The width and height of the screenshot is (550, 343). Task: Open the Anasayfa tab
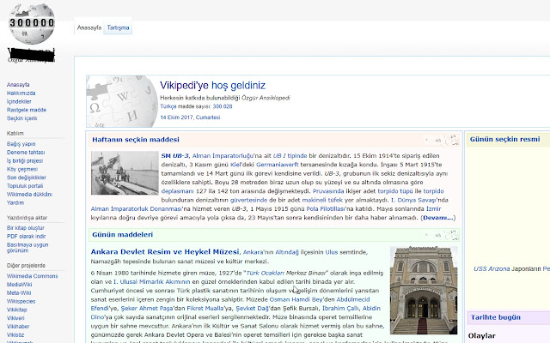click(89, 27)
